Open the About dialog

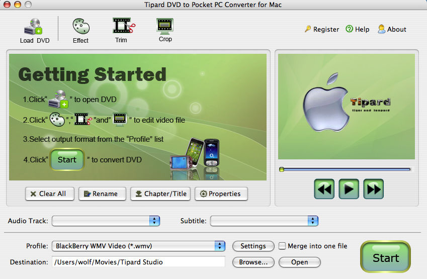(392, 29)
